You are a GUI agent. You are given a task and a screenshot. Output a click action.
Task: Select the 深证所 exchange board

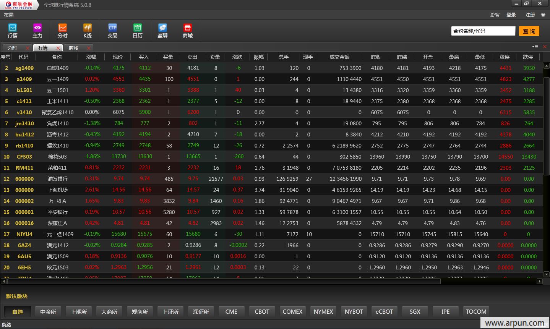pyautogui.click(x=201, y=312)
